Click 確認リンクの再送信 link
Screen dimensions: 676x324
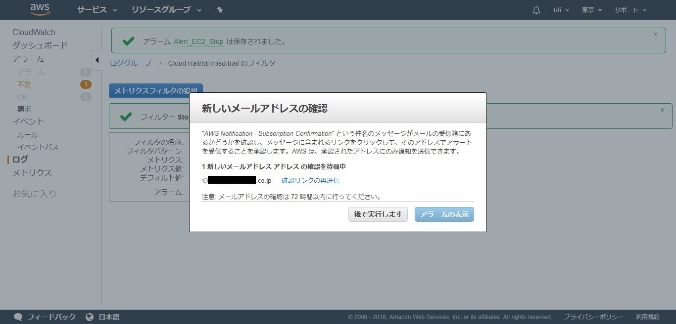(310, 181)
